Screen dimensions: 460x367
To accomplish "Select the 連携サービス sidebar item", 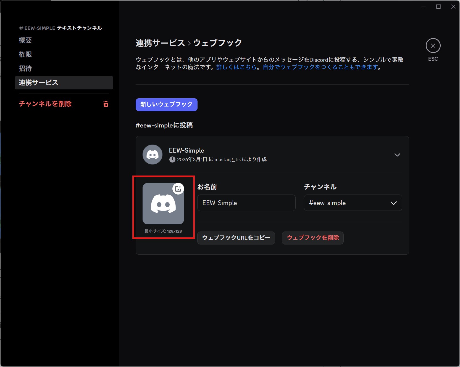I will (x=38, y=83).
